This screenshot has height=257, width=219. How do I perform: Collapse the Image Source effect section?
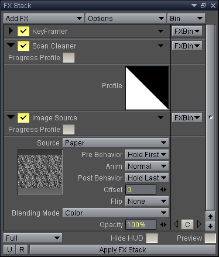click(x=11, y=117)
